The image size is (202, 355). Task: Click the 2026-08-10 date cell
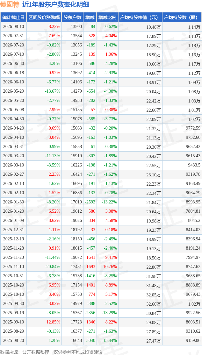[x=13, y=26]
